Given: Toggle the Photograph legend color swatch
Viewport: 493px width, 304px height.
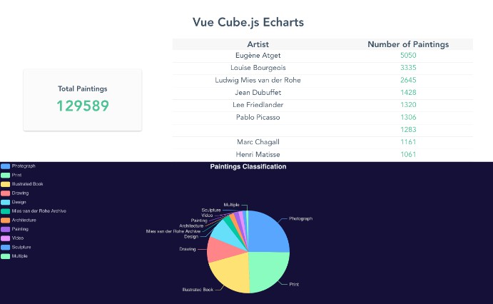Looking at the screenshot, I should pos(6,166).
